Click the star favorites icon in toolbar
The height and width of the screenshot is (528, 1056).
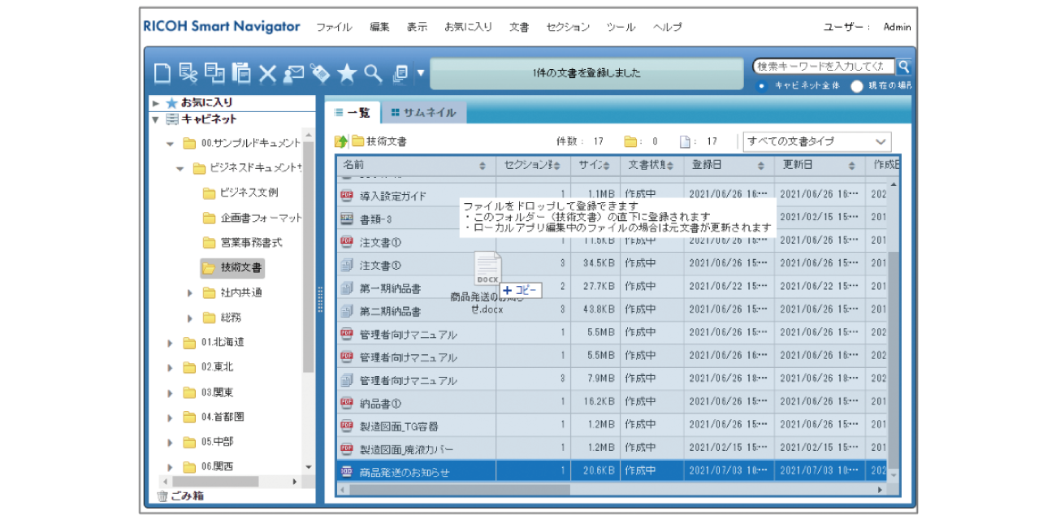347,73
